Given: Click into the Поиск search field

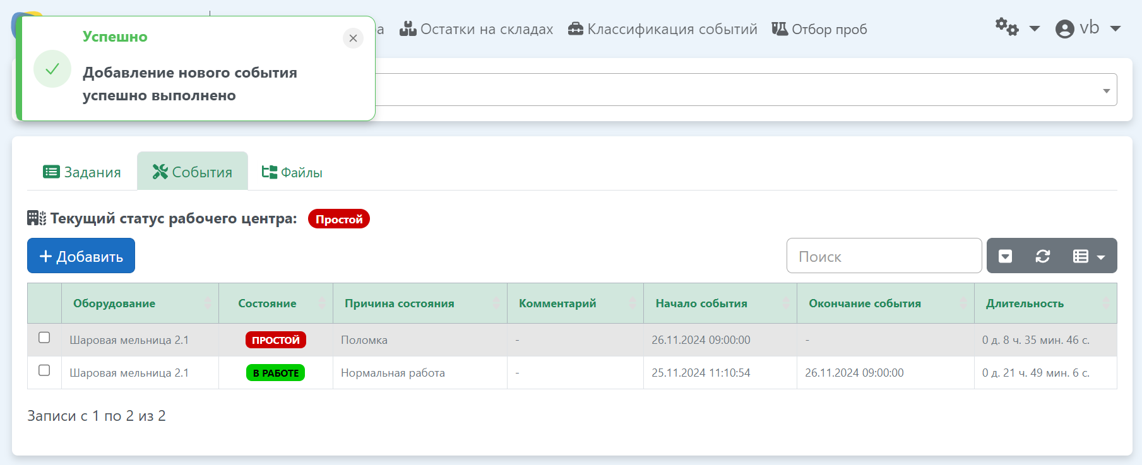Looking at the screenshot, I should point(883,256).
